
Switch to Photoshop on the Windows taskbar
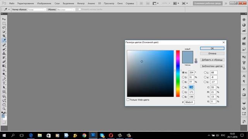93,135
